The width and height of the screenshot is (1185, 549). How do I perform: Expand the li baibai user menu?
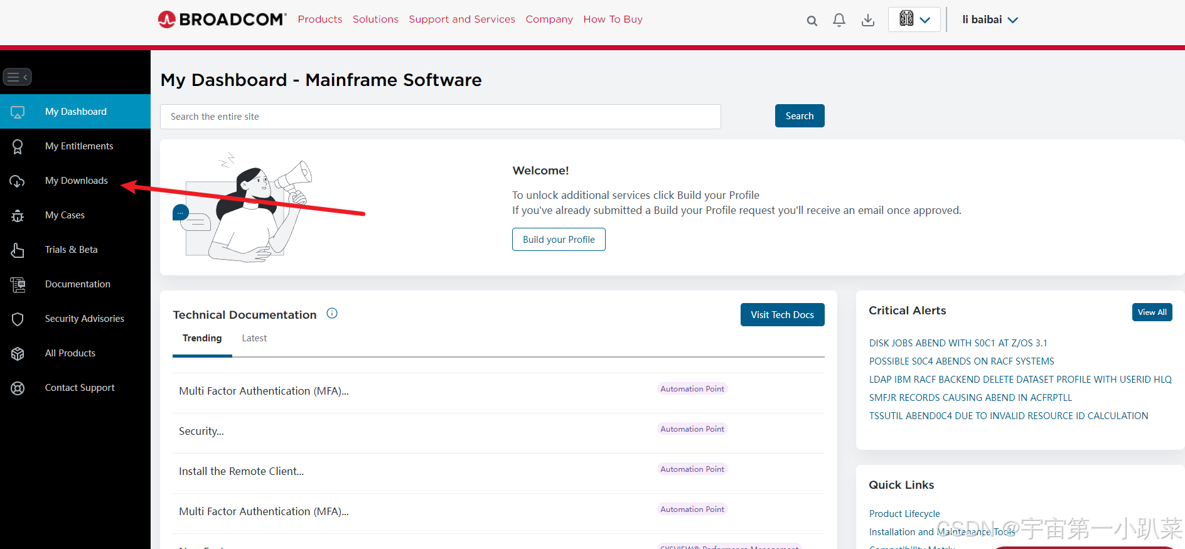click(x=990, y=19)
